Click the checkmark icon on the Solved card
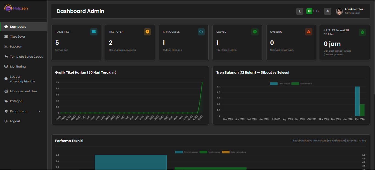 [255, 32]
